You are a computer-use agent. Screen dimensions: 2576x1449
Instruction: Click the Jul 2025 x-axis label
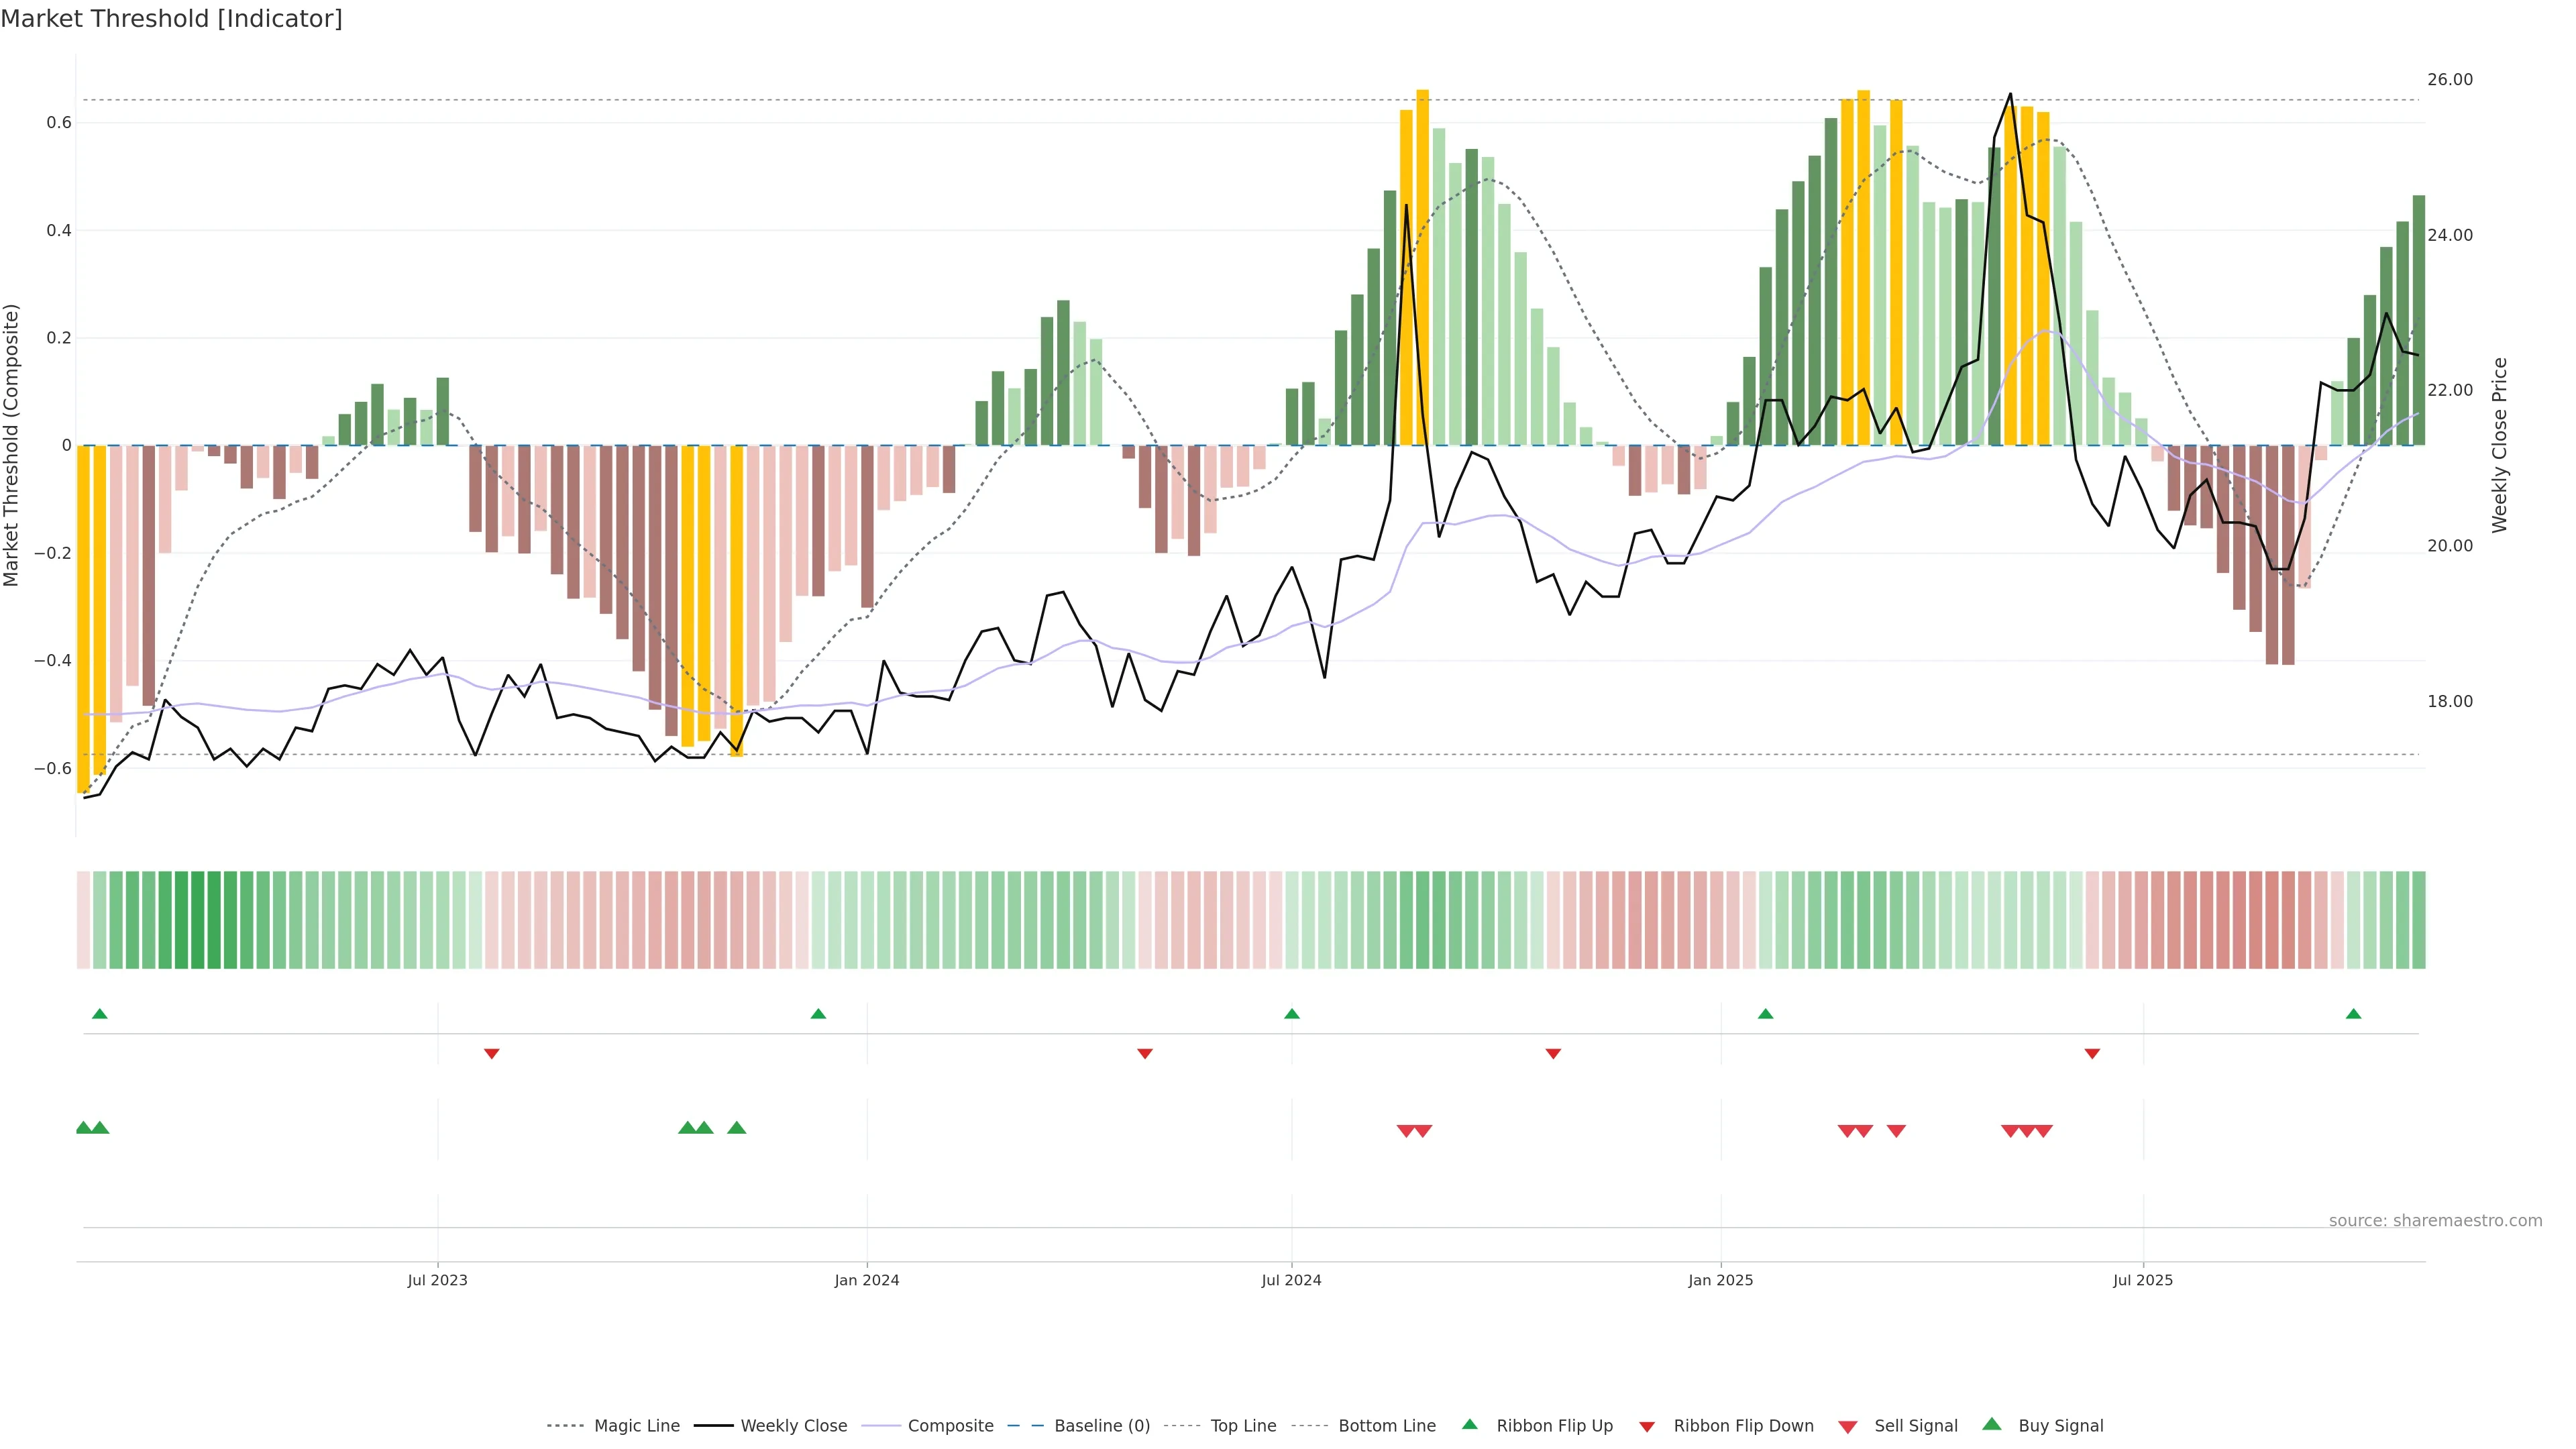click(2143, 1280)
